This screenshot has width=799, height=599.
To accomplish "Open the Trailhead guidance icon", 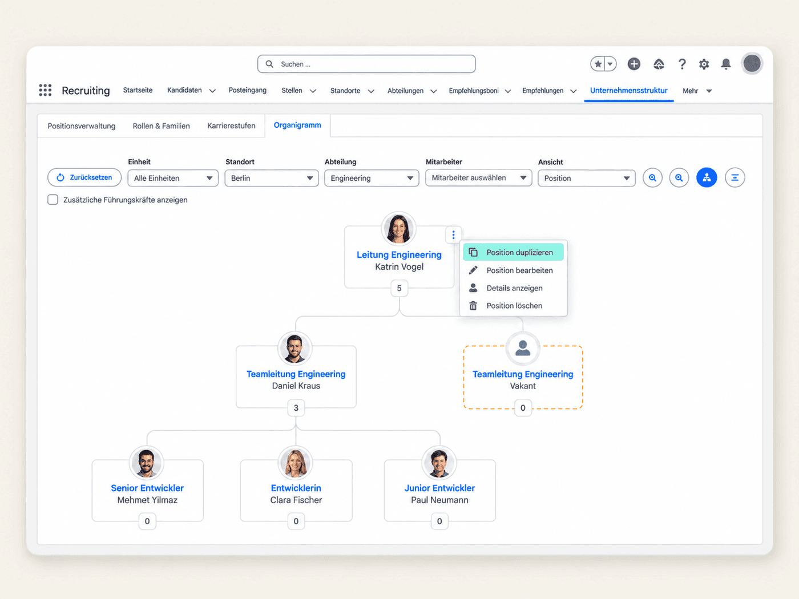I will tap(659, 64).
